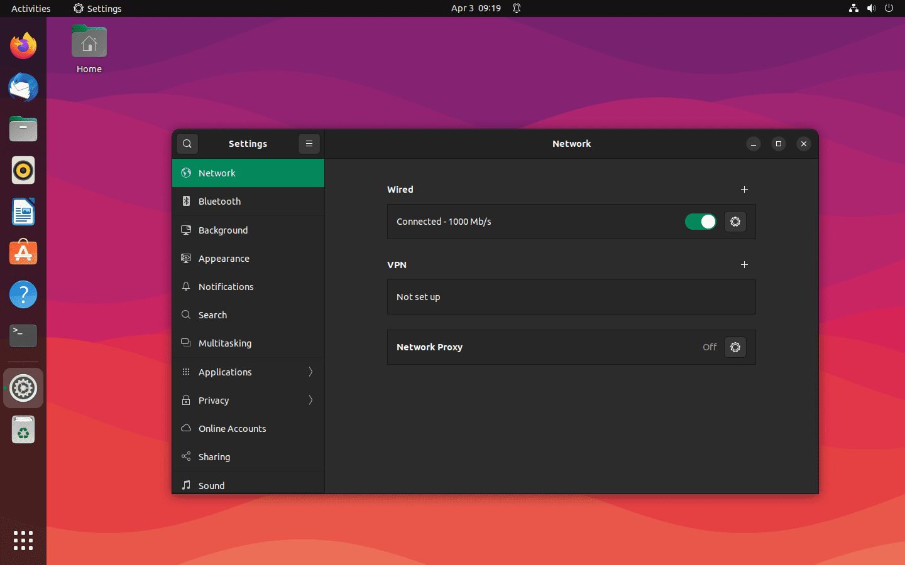Add a wired connection plus button
The height and width of the screenshot is (565, 905).
click(744, 190)
